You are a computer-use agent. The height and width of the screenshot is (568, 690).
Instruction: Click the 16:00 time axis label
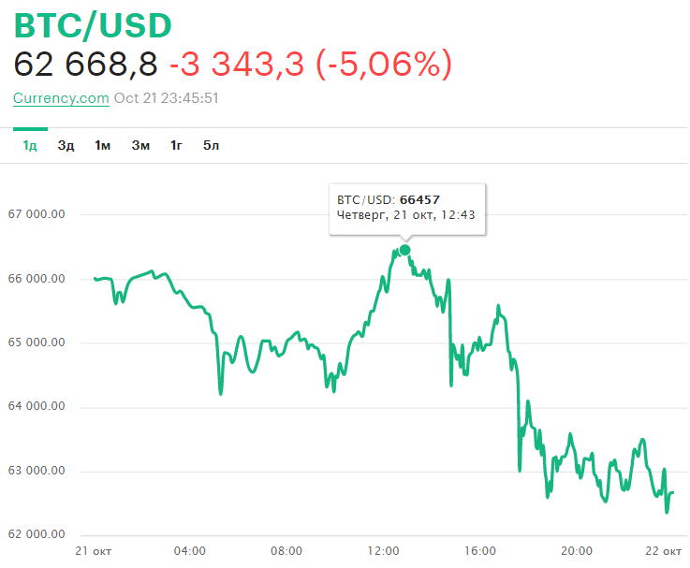tap(479, 551)
